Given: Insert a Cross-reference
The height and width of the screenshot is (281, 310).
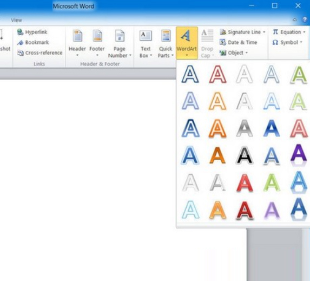Looking at the screenshot, I should [x=39, y=53].
